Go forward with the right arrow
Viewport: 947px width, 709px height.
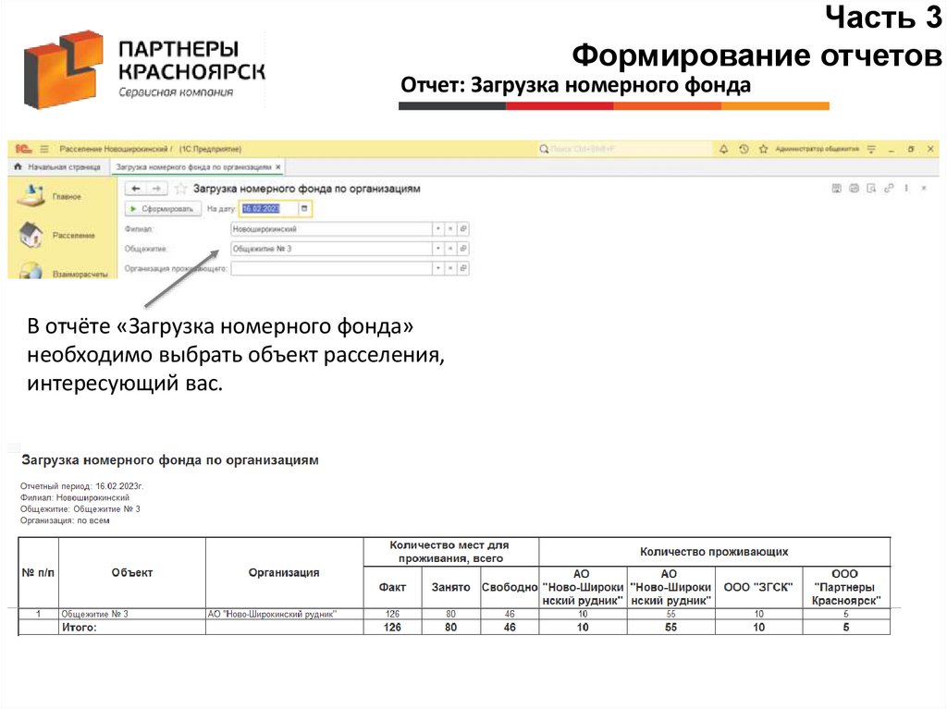tap(156, 189)
